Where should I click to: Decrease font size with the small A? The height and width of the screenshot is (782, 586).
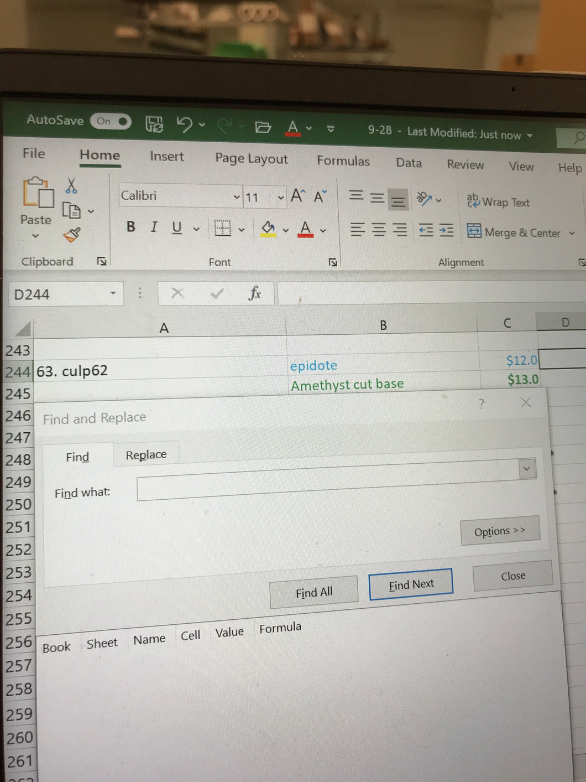coord(320,196)
